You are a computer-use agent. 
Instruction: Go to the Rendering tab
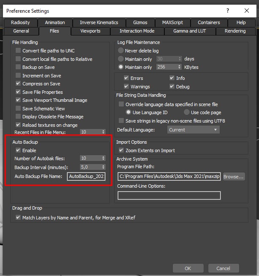tap(235, 31)
